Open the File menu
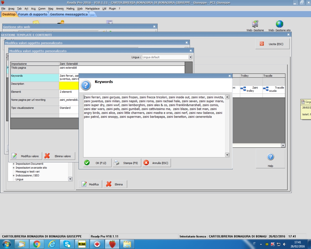 click(x=3, y=8)
